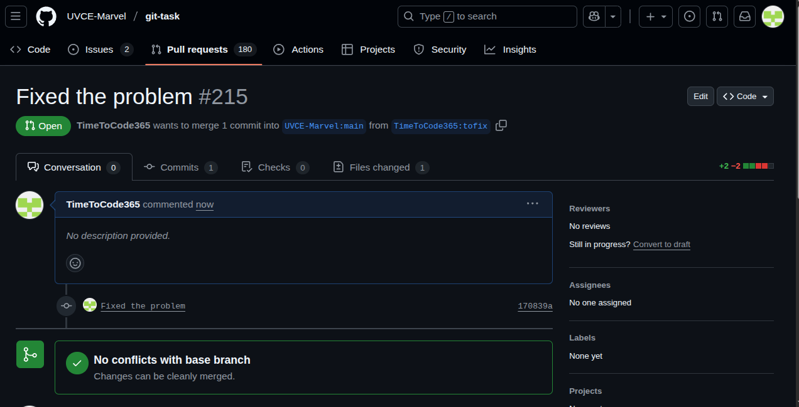Add a reaction with smiley icon
Screen dimensions: 799x407
pos(75,263)
